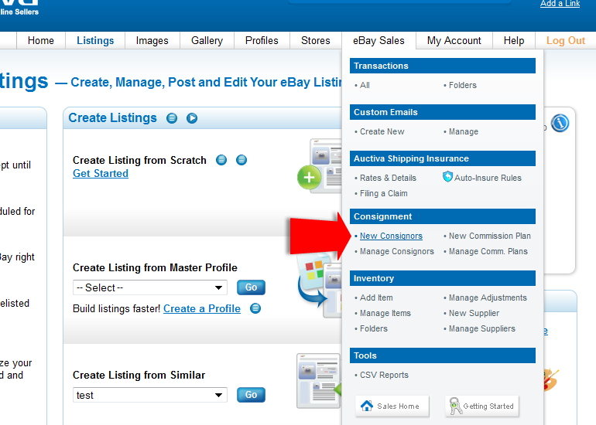The width and height of the screenshot is (596, 425).
Task: Click Go button for Master Profile
Action: pyautogui.click(x=251, y=287)
